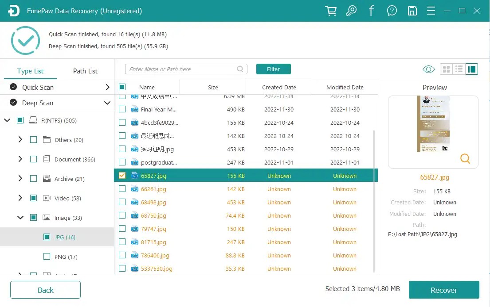This screenshot has height=307, width=490.
Task: Check the 4bcd3fe9029... file checkbox
Action: pos(122,123)
